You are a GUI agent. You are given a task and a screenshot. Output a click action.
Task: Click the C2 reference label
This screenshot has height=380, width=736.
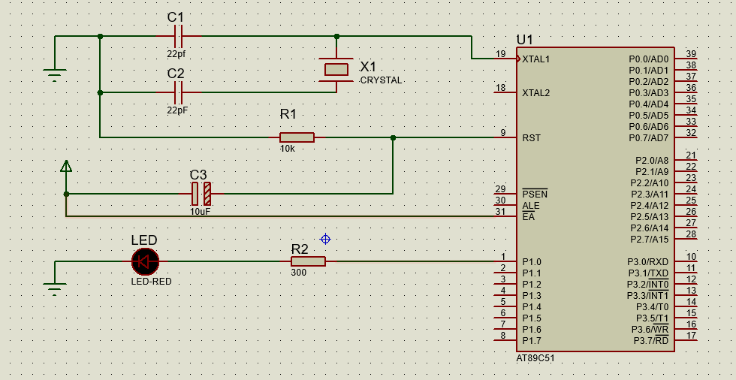[x=176, y=74]
